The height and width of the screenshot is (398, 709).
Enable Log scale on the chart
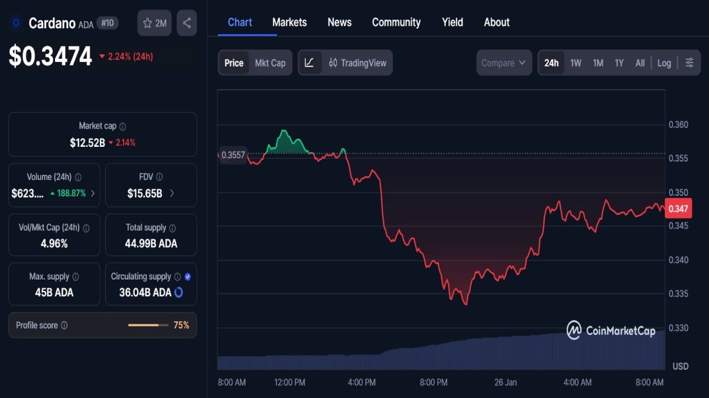coord(664,63)
